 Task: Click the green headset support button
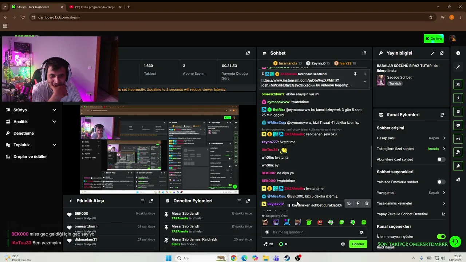455,241
